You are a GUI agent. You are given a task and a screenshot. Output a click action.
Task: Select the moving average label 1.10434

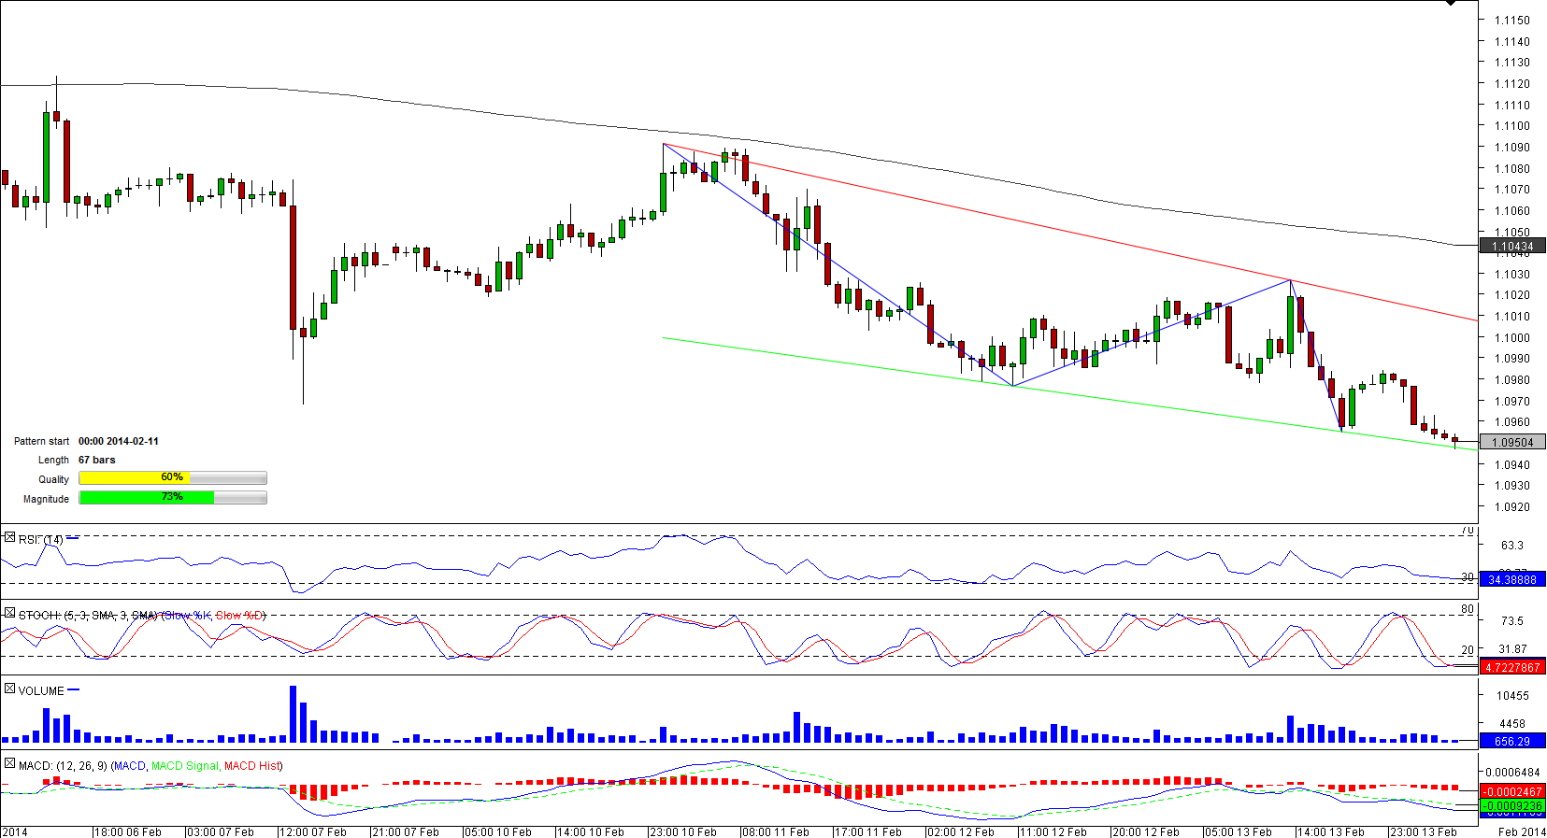coord(1512,247)
